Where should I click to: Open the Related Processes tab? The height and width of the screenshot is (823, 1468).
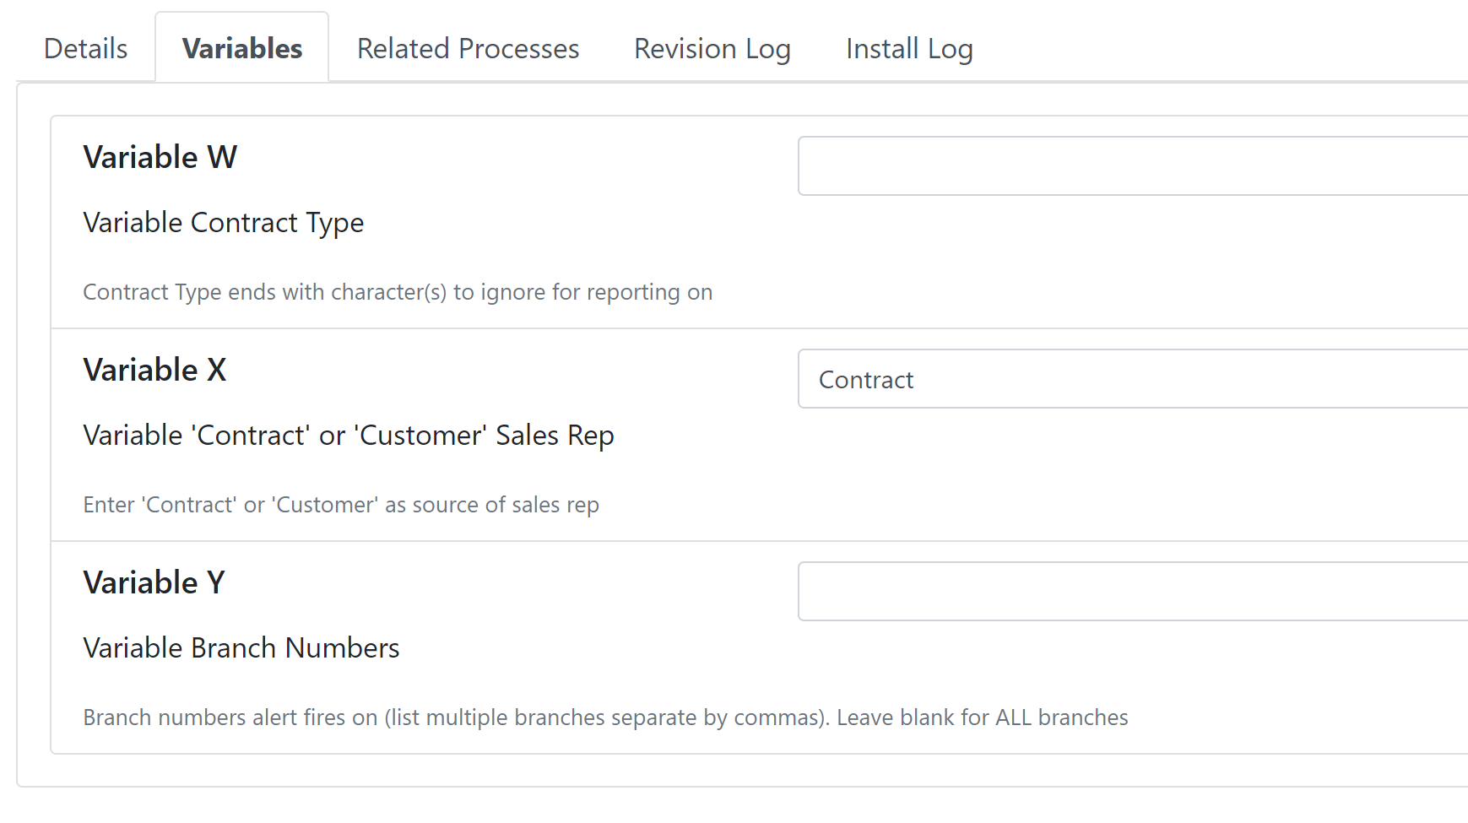point(468,48)
